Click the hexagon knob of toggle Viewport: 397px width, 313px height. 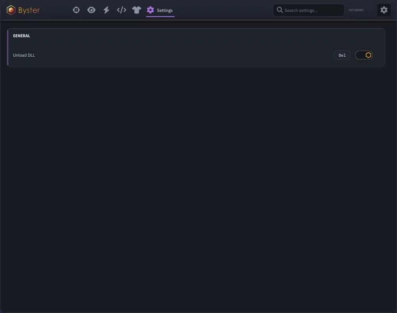368,55
